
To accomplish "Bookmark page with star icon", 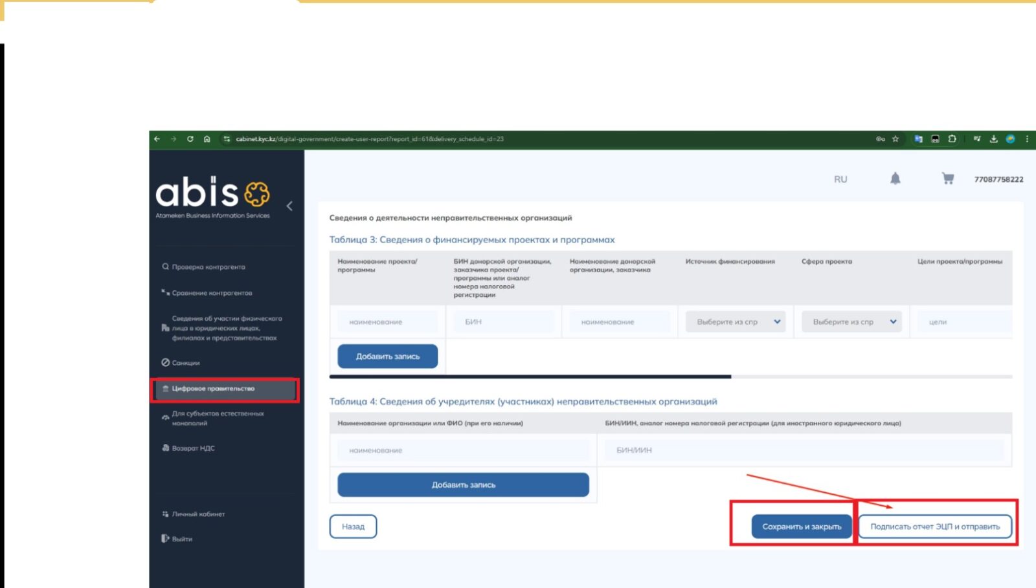I will (x=895, y=139).
